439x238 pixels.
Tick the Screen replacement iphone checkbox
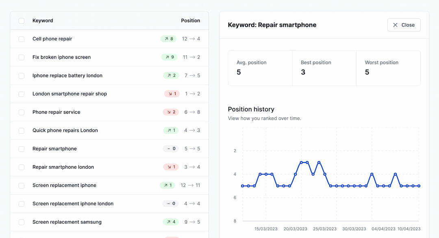point(22,186)
